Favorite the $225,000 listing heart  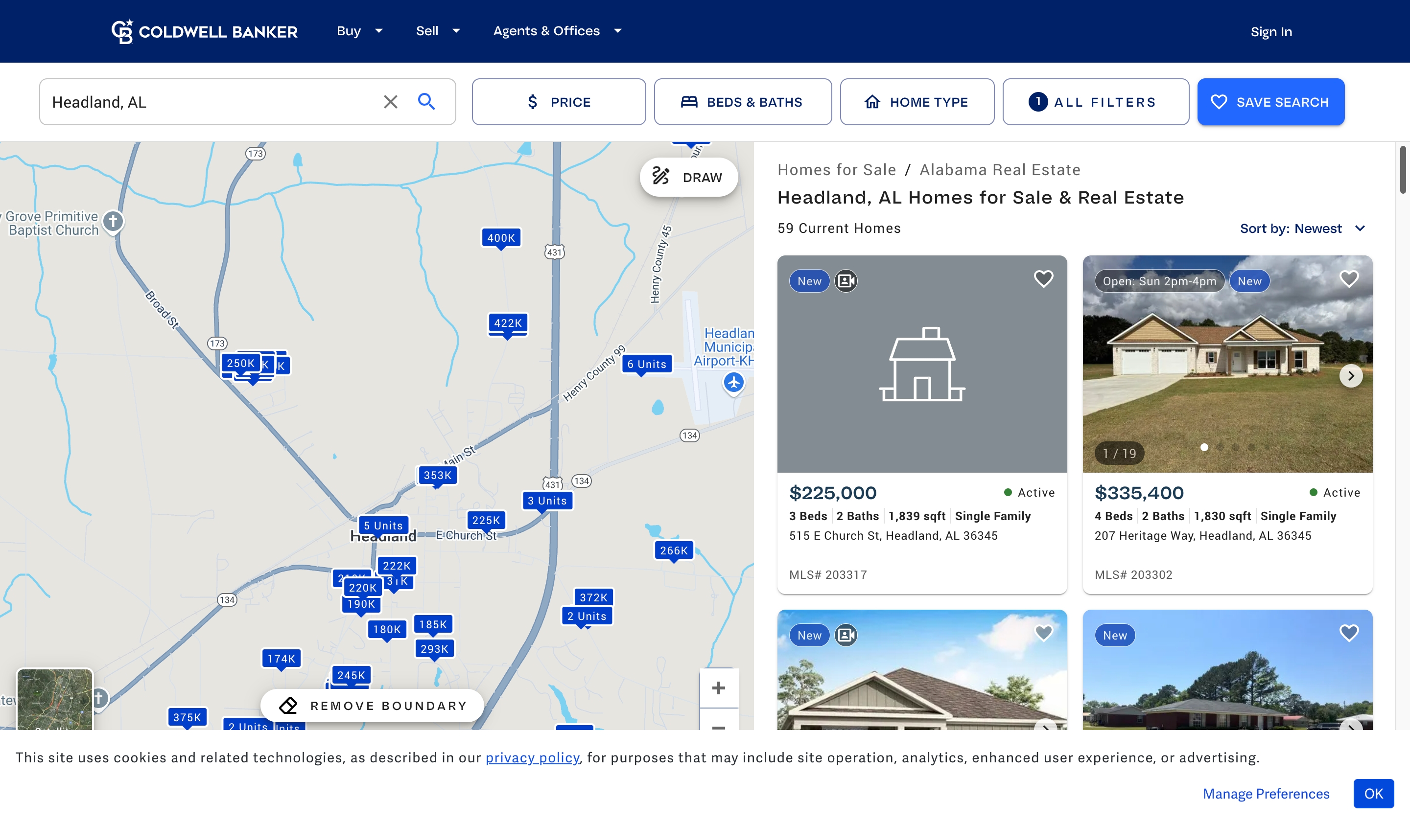(1043, 278)
